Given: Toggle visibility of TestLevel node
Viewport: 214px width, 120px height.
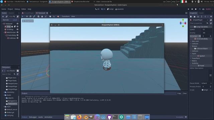Looking at the screenshot, I should click(x=17, y=24).
